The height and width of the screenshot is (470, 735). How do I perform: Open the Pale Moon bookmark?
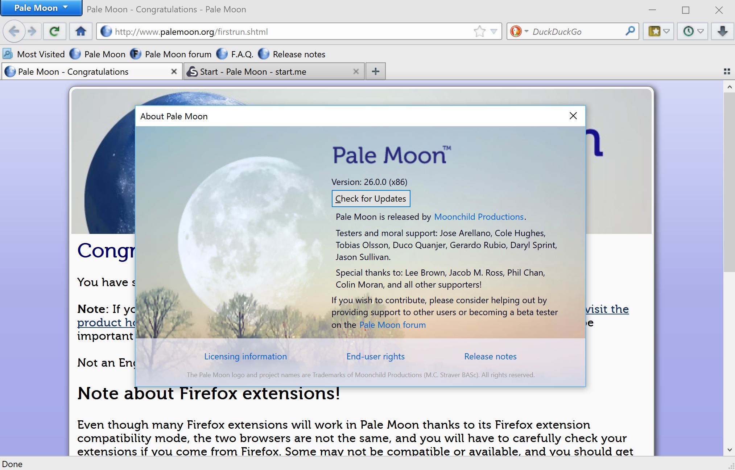pyautogui.click(x=97, y=54)
